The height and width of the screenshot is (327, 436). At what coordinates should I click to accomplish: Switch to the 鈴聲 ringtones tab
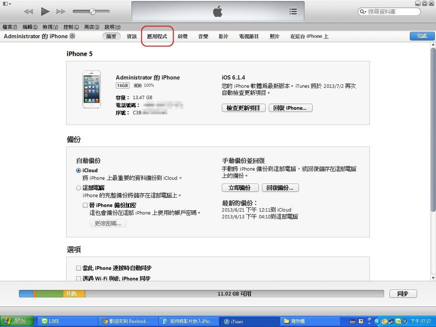coord(183,37)
